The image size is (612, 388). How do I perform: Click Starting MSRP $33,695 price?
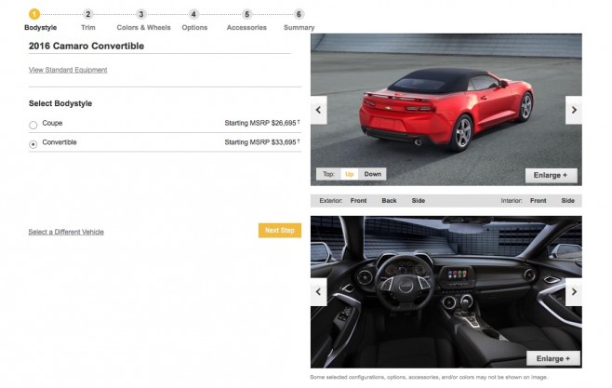262,142
